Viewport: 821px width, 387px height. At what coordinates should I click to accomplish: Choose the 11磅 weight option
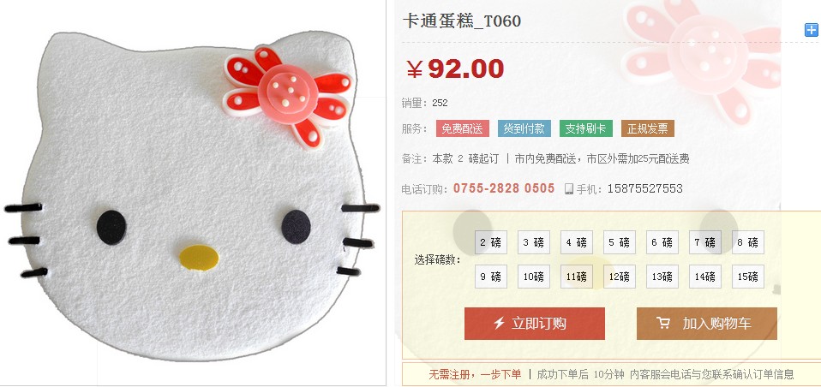[577, 277]
